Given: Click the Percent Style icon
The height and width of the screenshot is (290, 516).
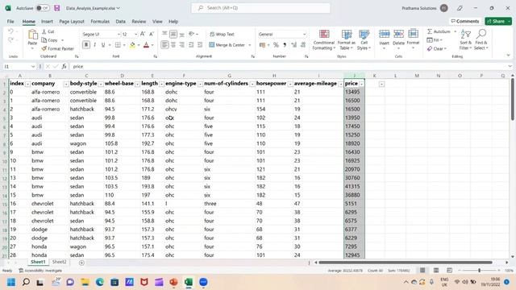Looking at the screenshot, I should (276, 45).
